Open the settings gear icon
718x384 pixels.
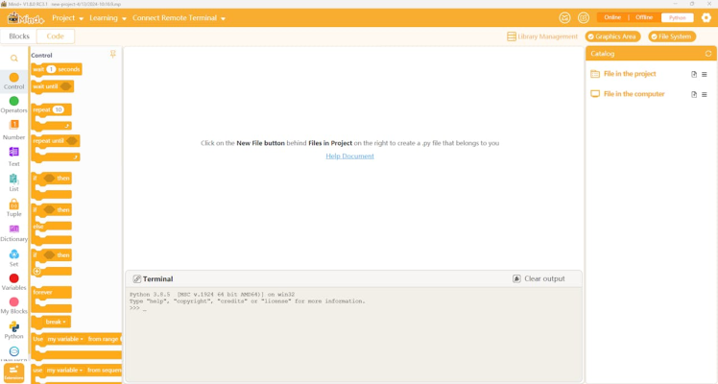706,18
